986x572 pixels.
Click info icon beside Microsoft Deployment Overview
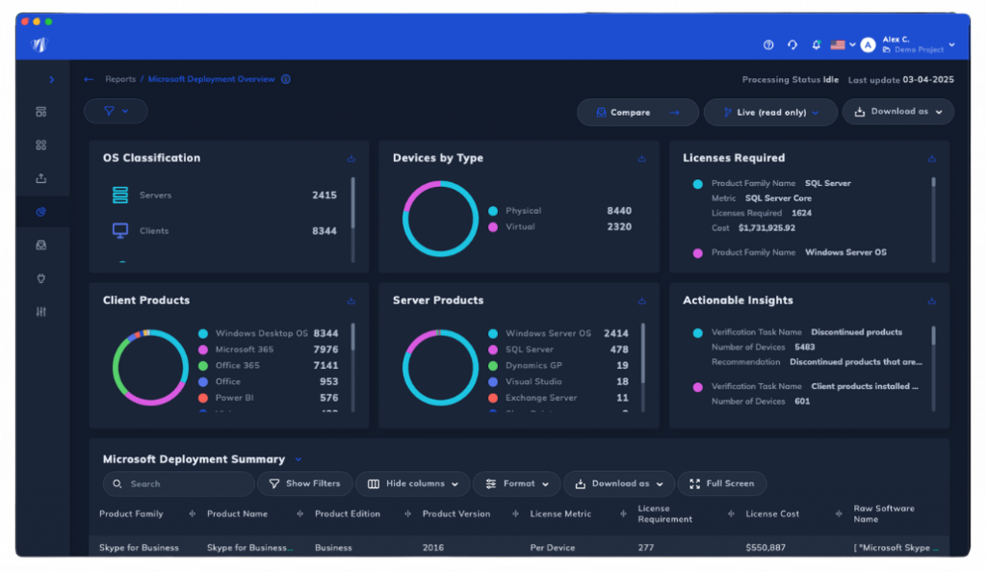coord(286,80)
